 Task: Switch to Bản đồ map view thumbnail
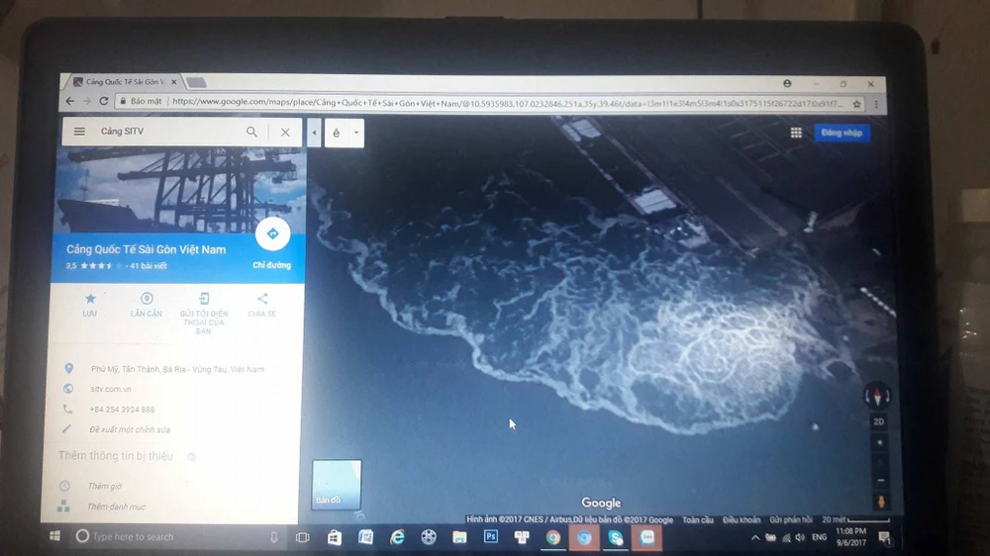point(337,484)
